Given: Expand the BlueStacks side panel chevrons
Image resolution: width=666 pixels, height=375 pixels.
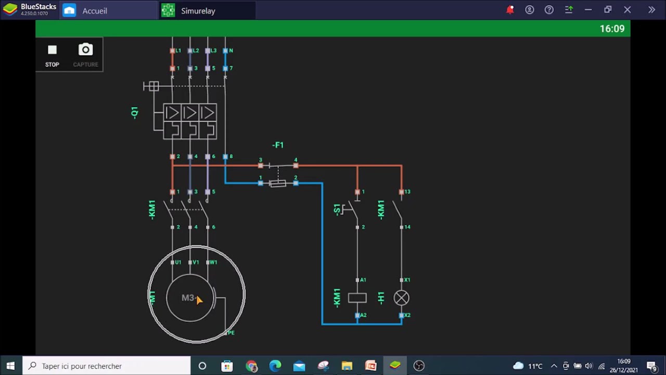Looking at the screenshot, I should 651,10.
